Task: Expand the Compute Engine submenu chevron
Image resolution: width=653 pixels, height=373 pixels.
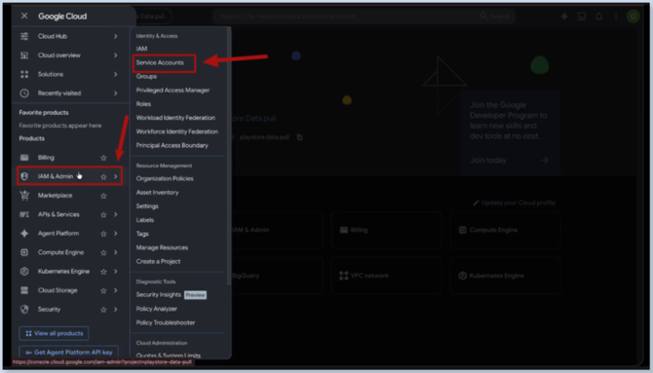Action: pyautogui.click(x=115, y=252)
